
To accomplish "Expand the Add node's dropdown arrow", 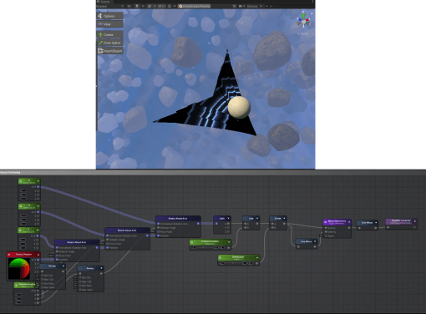I will (257, 218).
